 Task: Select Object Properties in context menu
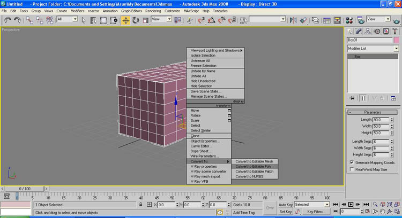coord(209,141)
